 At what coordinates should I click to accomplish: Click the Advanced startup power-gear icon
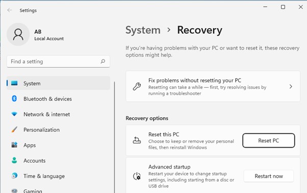coord(137,176)
